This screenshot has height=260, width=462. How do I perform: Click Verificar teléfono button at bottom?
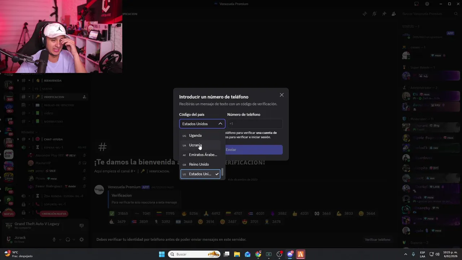(x=378, y=239)
